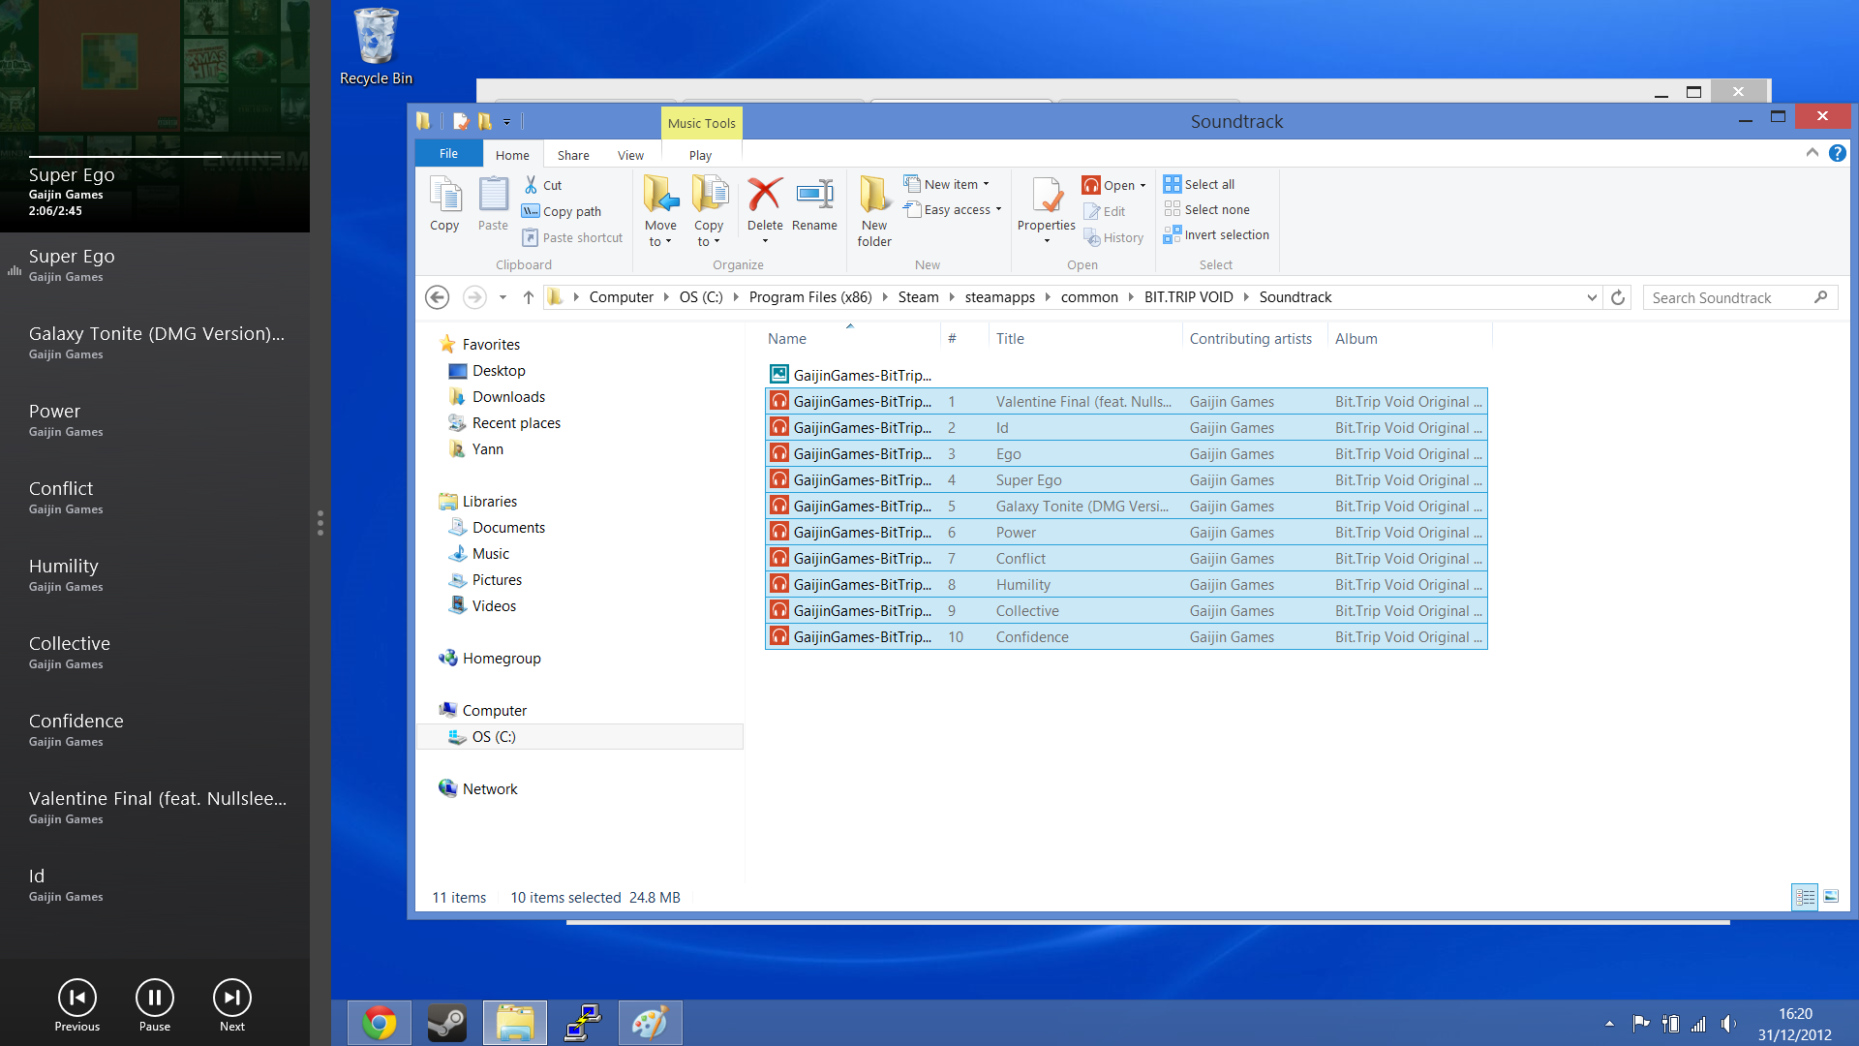
Task: Launch Chrome from the taskbar
Action: pyautogui.click(x=380, y=1023)
